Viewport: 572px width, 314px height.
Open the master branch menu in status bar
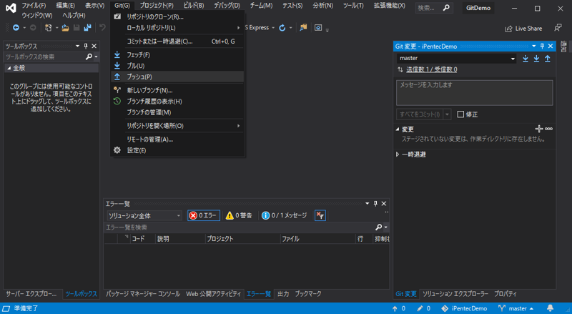(x=516, y=308)
